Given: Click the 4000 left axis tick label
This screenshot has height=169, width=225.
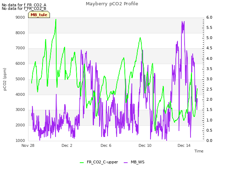Looking at the screenshot, I should click(20, 95).
